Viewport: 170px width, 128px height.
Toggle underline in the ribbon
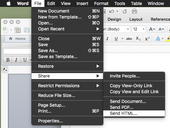pyautogui.click(x=116, y=39)
